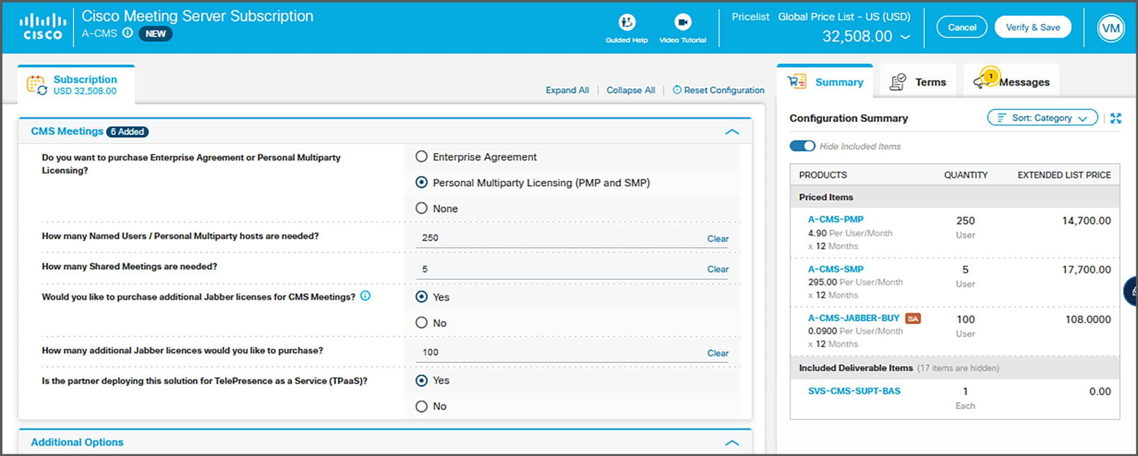Open the Sort: Category dropdown
This screenshot has height=456, width=1138.
[1042, 118]
